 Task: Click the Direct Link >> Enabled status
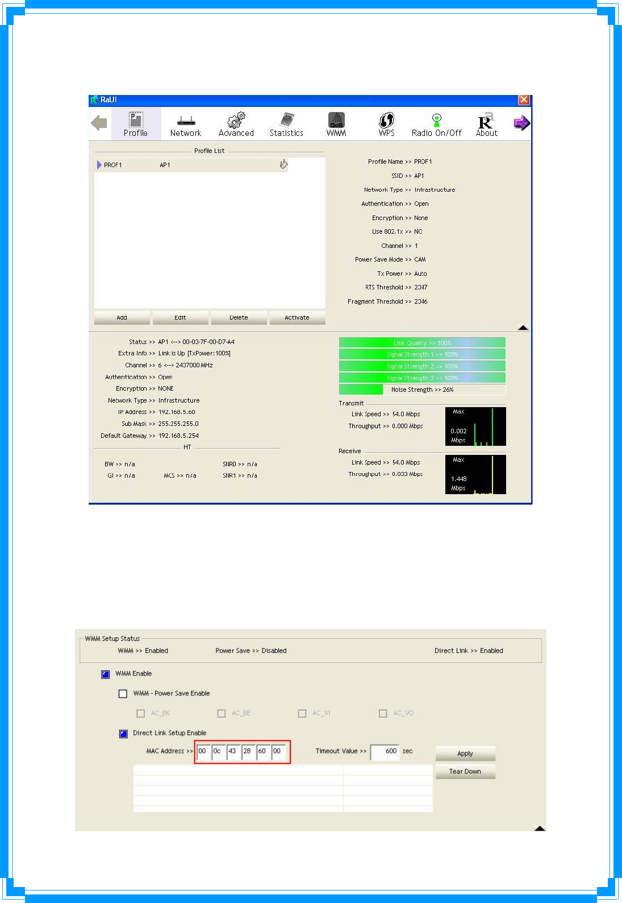coord(469,651)
